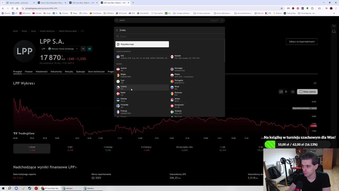The height and width of the screenshot is (191, 339).
Task: Open the 'Finanse' tab
Action: tap(29, 72)
